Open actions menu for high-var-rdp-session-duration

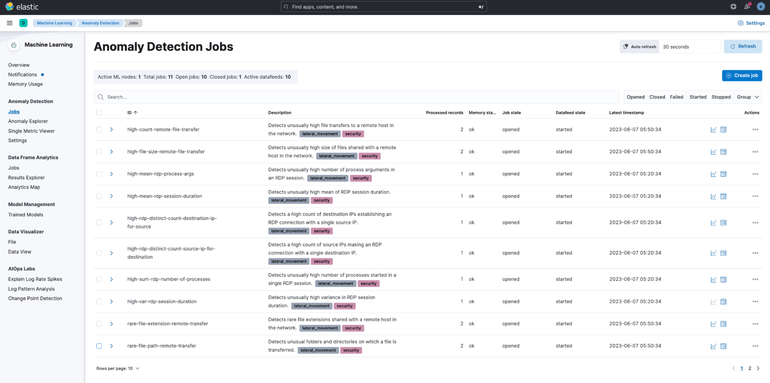[x=755, y=302]
